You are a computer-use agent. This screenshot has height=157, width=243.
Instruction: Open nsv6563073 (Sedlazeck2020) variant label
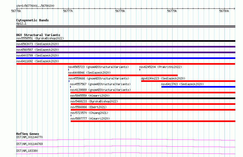pos(38,44)
